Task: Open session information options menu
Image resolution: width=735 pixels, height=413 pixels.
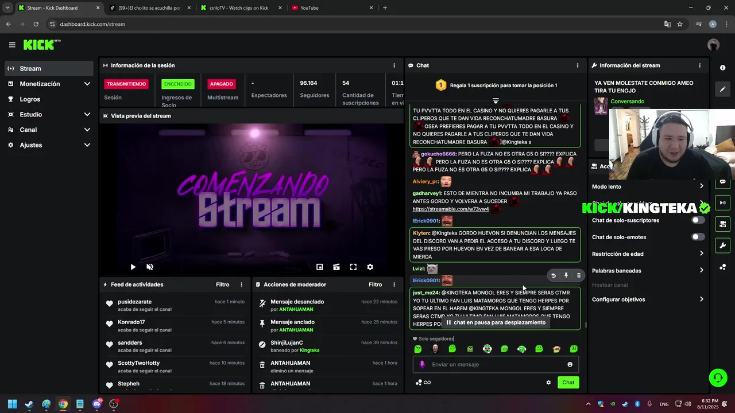Action: tap(394, 65)
